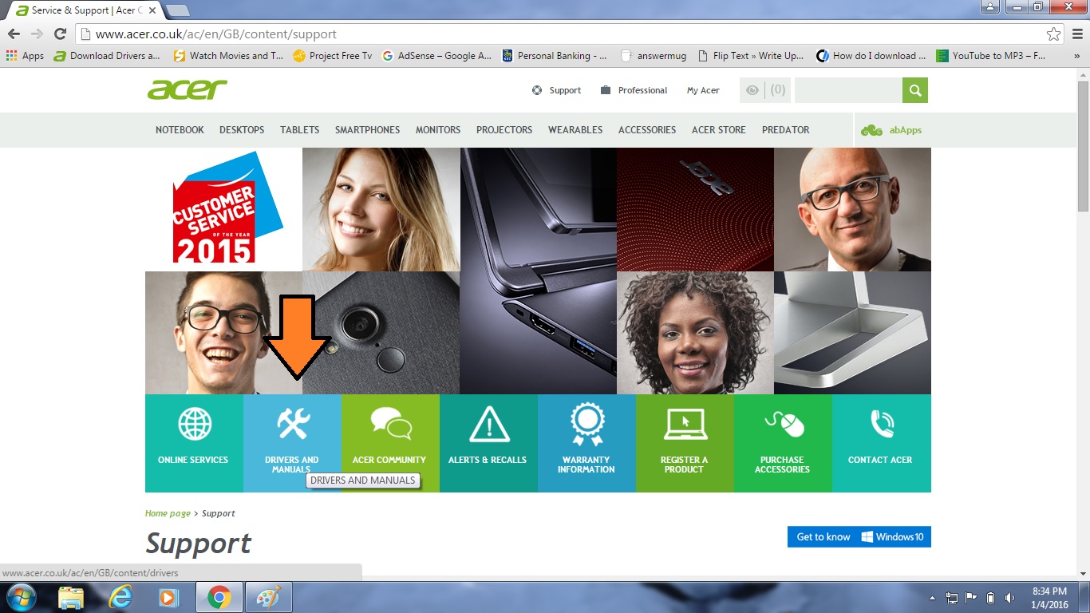Open the Accessories menu
The height and width of the screenshot is (613, 1090).
click(x=647, y=130)
